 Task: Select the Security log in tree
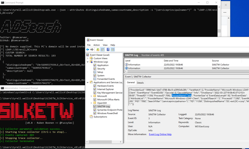coord(101,69)
